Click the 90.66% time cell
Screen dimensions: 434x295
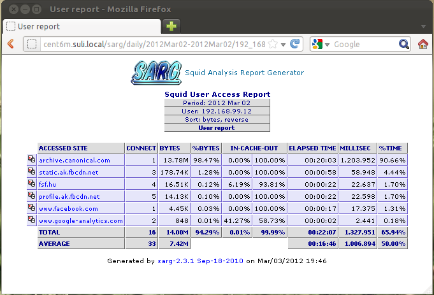[393, 160]
